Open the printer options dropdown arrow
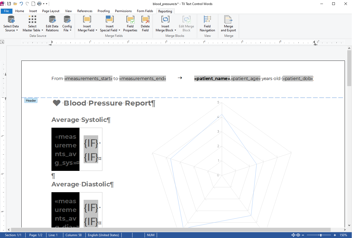Screen dimensions: 352x238 pyautogui.click(x=44, y=4)
